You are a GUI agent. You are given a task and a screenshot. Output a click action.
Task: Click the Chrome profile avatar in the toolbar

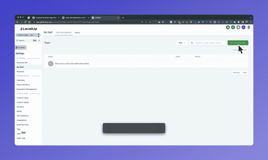(x=247, y=22)
